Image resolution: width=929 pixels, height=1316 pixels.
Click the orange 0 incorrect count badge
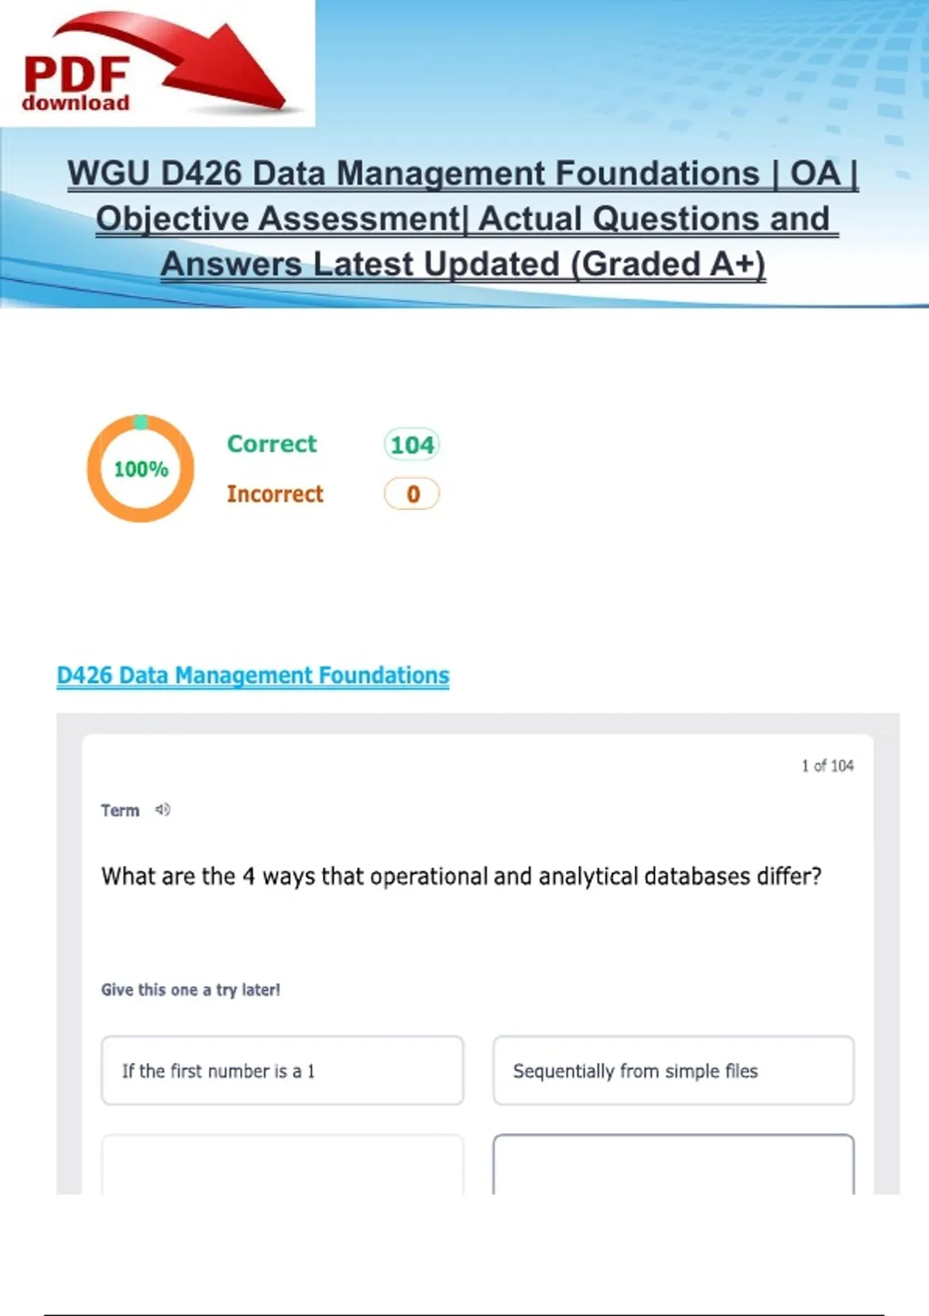pos(412,494)
